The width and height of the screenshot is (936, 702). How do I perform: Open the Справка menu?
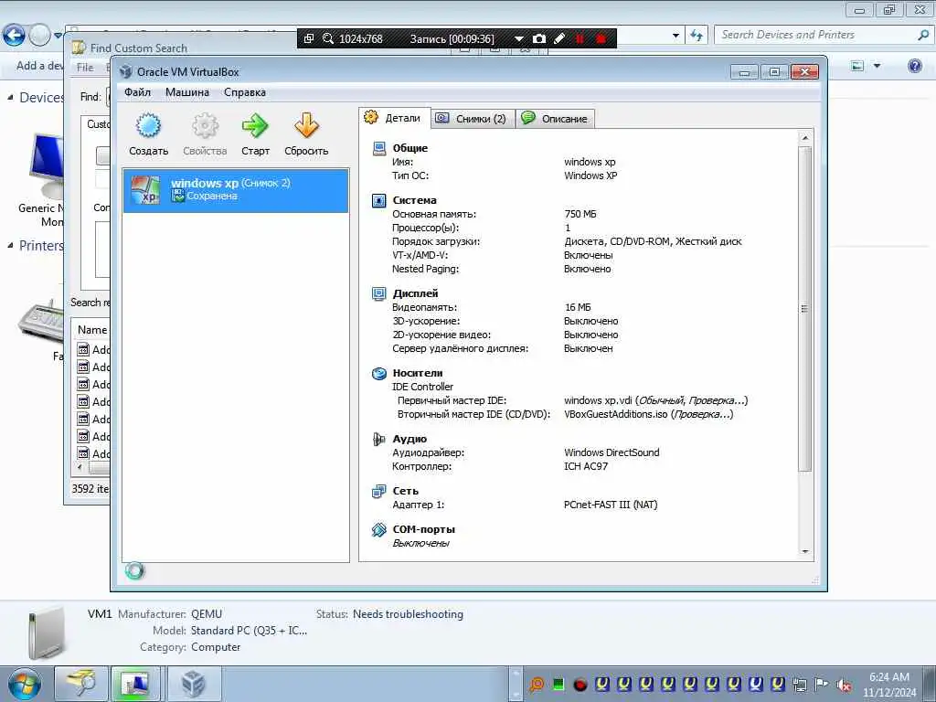coord(245,92)
